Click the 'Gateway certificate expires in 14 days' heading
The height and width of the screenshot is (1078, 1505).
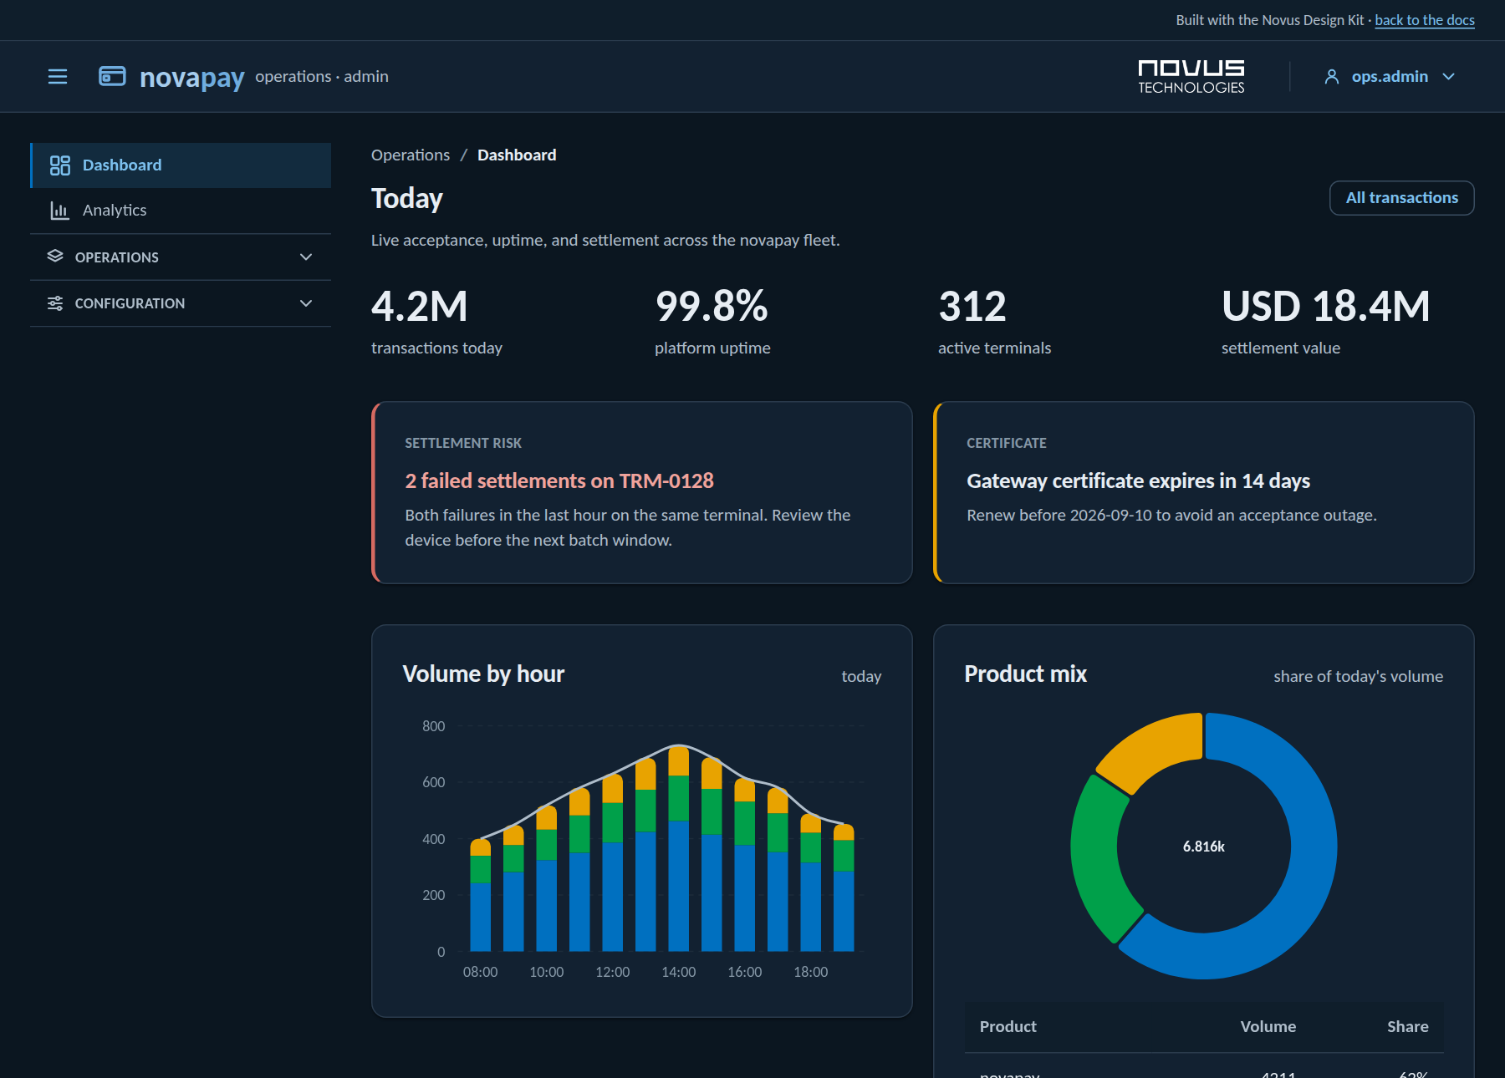point(1138,481)
